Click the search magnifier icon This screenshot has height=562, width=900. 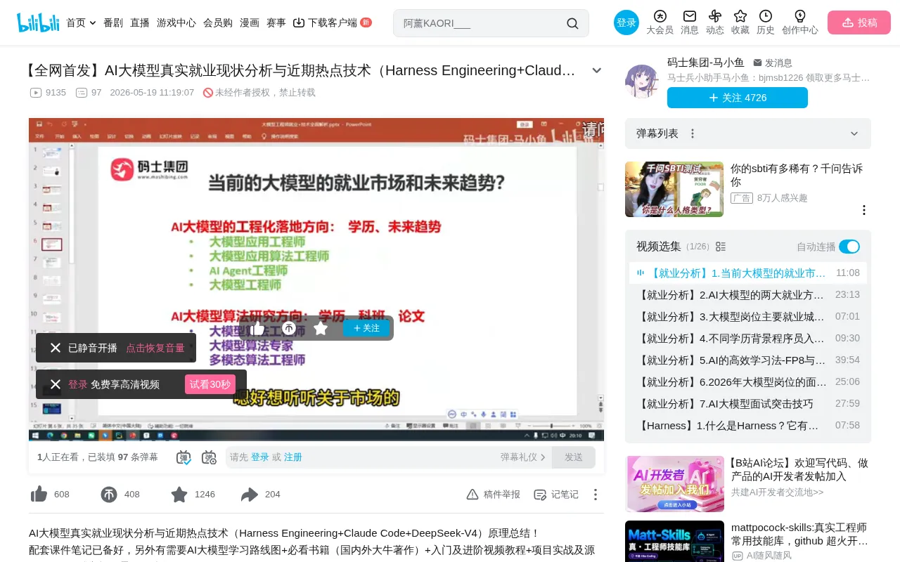pos(572,23)
